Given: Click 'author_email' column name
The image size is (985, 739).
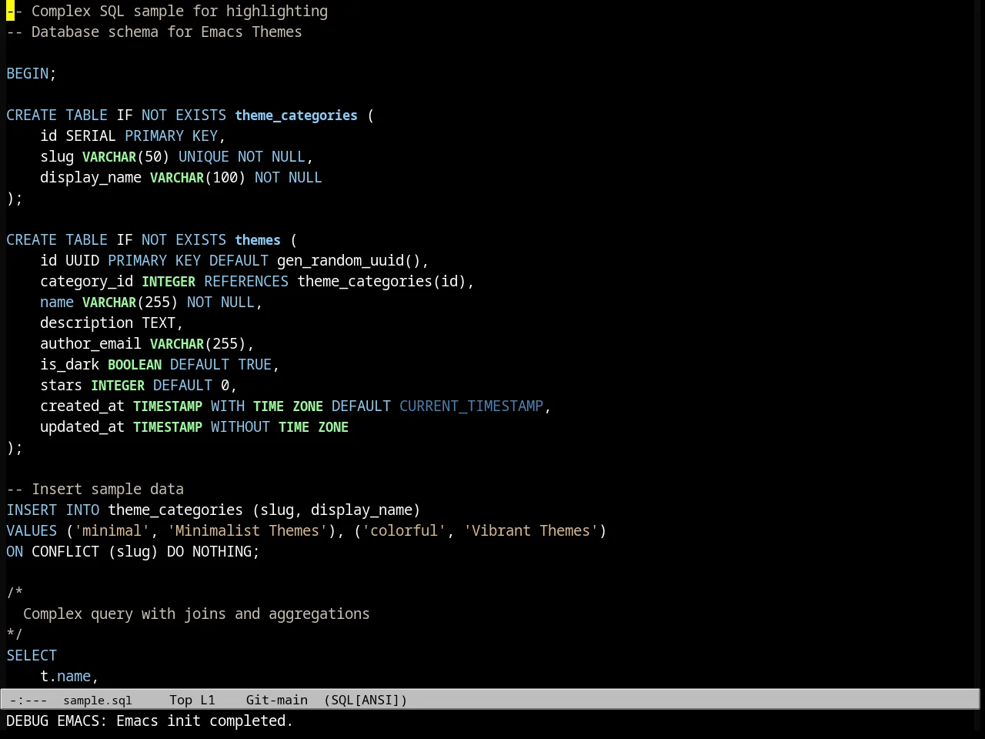Looking at the screenshot, I should click(x=91, y=343).
